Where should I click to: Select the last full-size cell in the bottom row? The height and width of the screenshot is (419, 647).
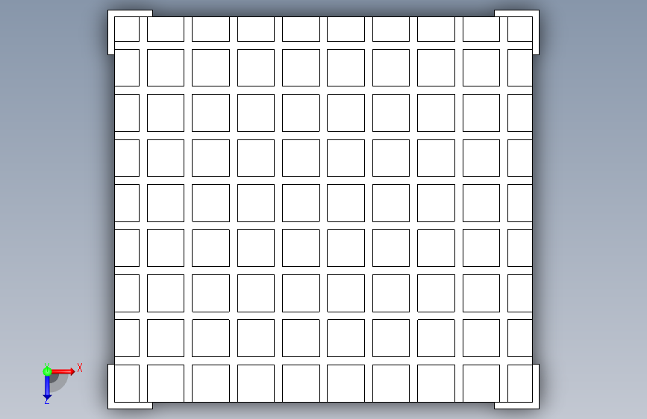(481, 383)
